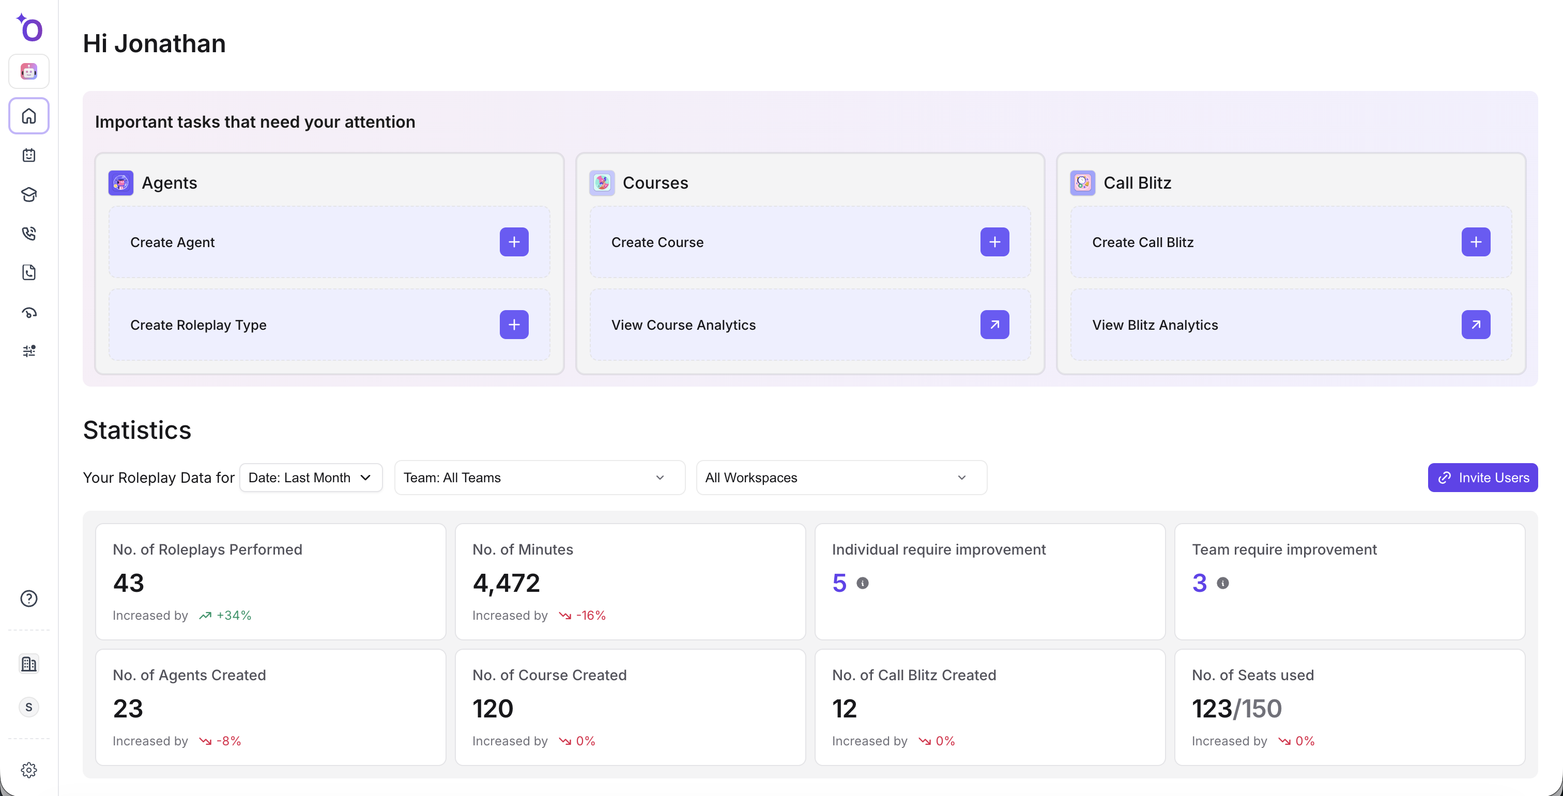1563x796 pixels.
Task: Open View Course Analytics arrow button
Action: pos(994,325)
